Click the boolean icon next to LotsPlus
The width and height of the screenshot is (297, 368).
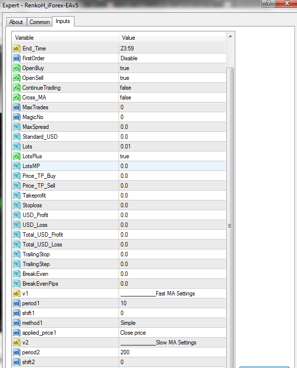[17, 156]
